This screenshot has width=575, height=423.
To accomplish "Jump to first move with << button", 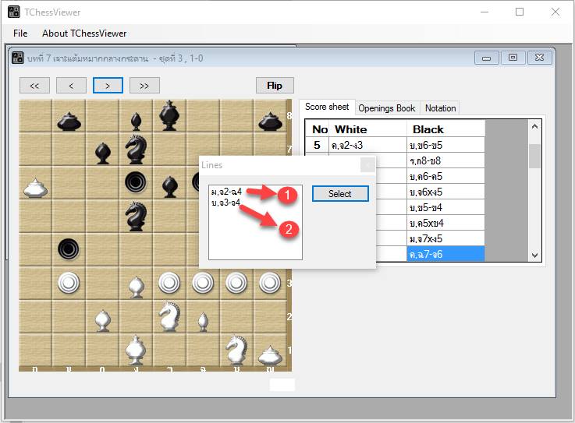I will [34, 86].
